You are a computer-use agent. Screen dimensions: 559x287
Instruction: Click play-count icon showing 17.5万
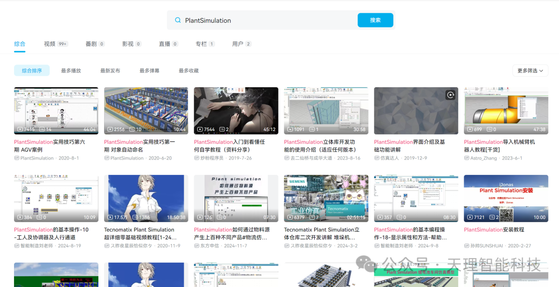(x=110, y=217)
